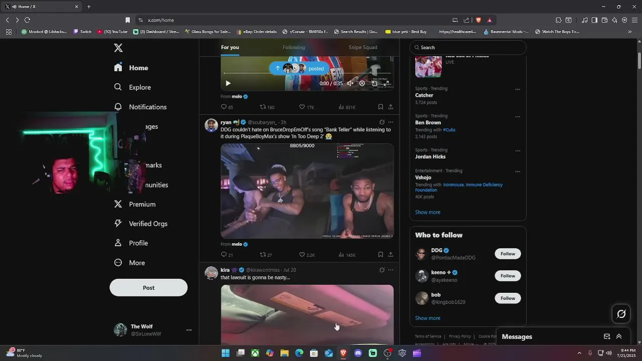Click the video progress bar
Image resolution: width=642 pixels, height=361 pixels.
click(x=307, y=73)
